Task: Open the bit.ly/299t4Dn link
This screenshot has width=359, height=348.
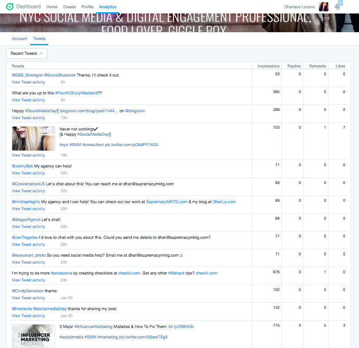Action: pos(181,327)
